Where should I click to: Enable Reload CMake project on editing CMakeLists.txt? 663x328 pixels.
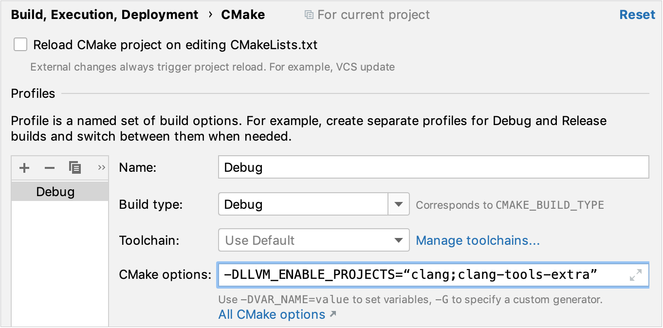tap(20, 44)
